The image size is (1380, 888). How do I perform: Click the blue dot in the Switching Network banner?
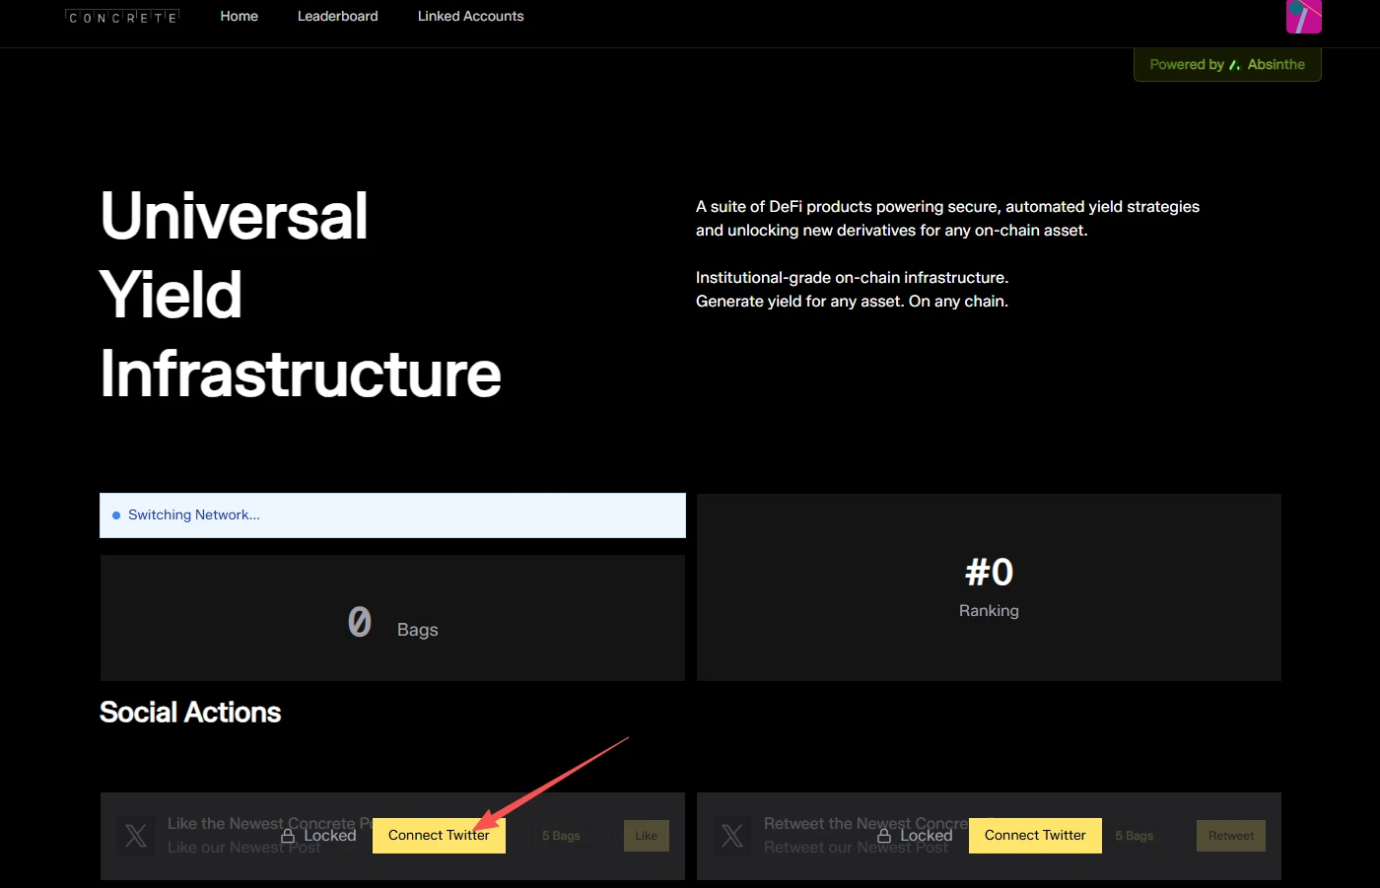click(x=116, y=515)
